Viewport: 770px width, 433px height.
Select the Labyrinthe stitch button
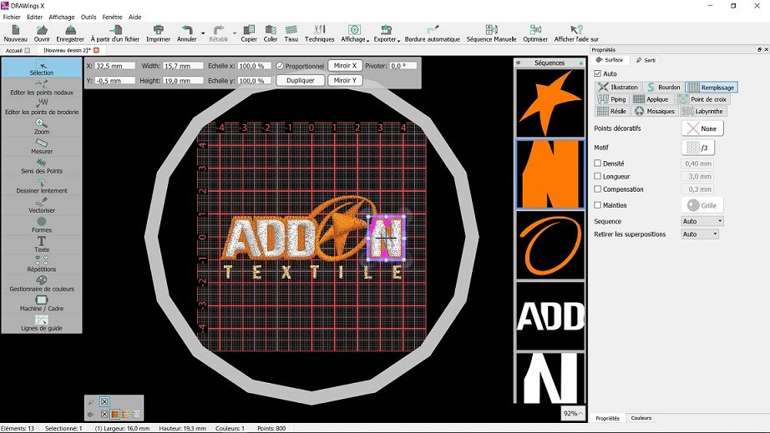pyautogui.click(x=703, y=111)
